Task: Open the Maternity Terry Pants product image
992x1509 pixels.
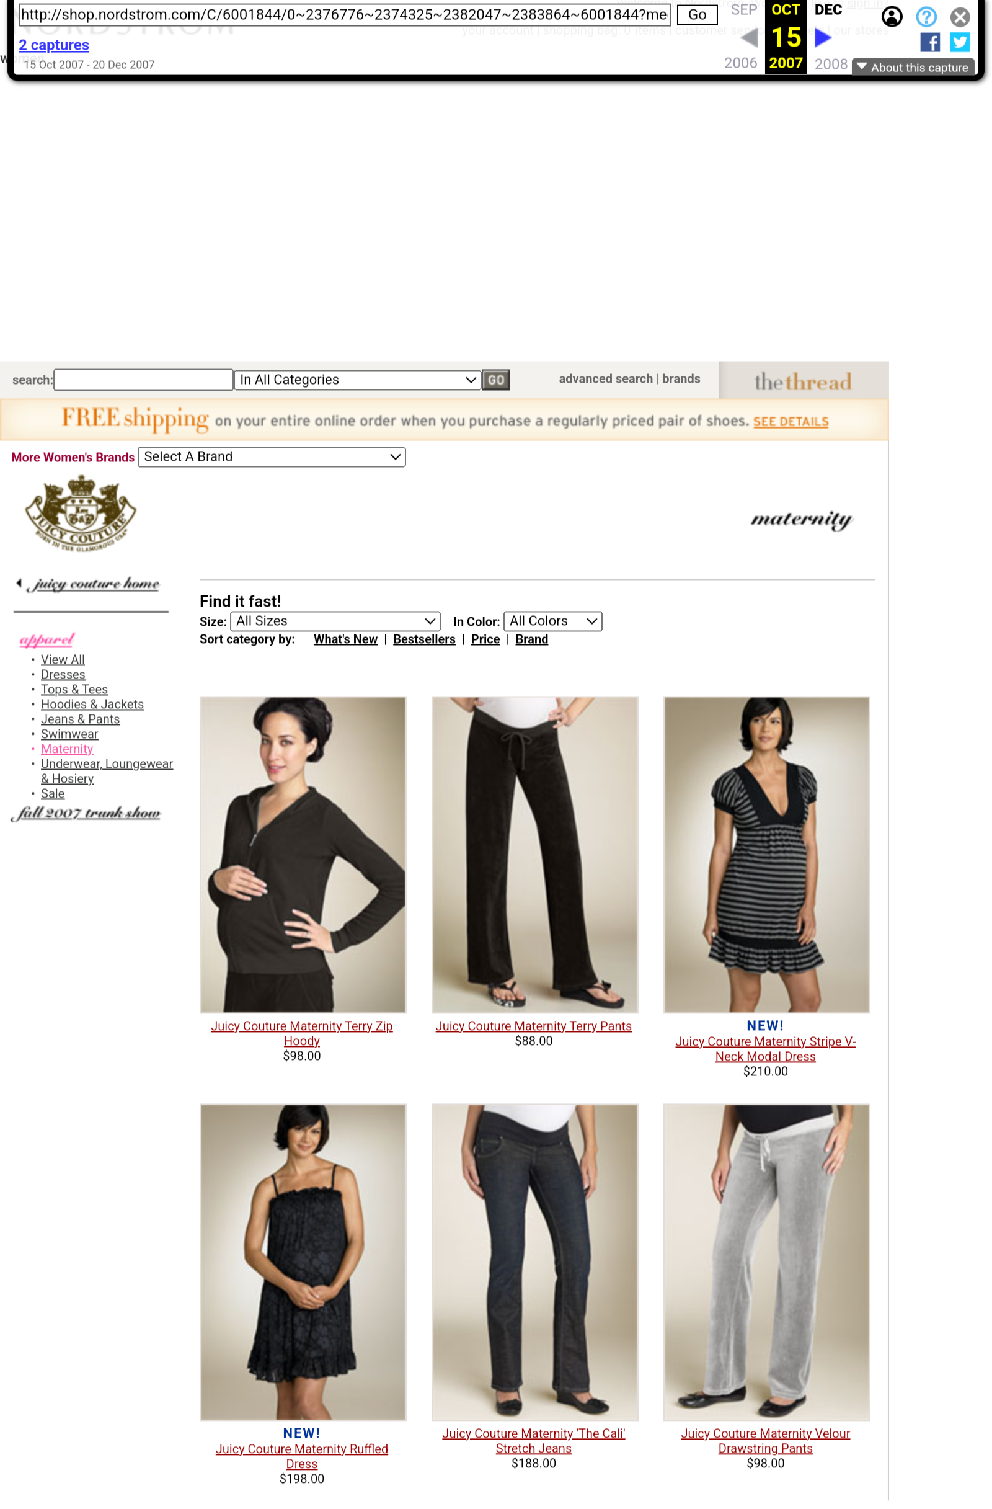Action: point(534,855)
